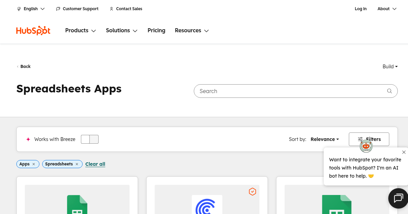Open the Products menu

(x=81, y=31)
